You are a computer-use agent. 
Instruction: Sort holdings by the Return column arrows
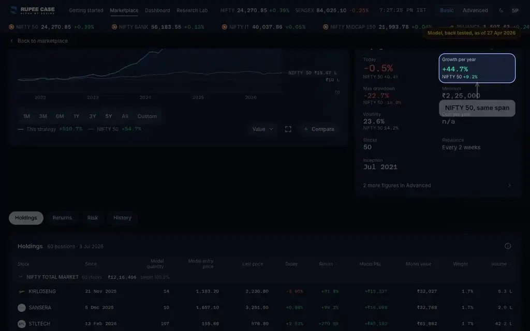click(336, 264)
